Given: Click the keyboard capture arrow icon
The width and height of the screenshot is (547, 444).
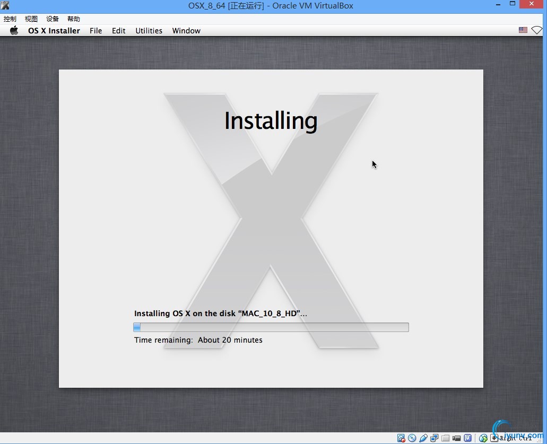Looking at the screenshot, I should point(494,438).
